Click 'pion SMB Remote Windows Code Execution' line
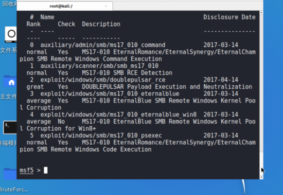The image size is (283, 195). (86, 149)
